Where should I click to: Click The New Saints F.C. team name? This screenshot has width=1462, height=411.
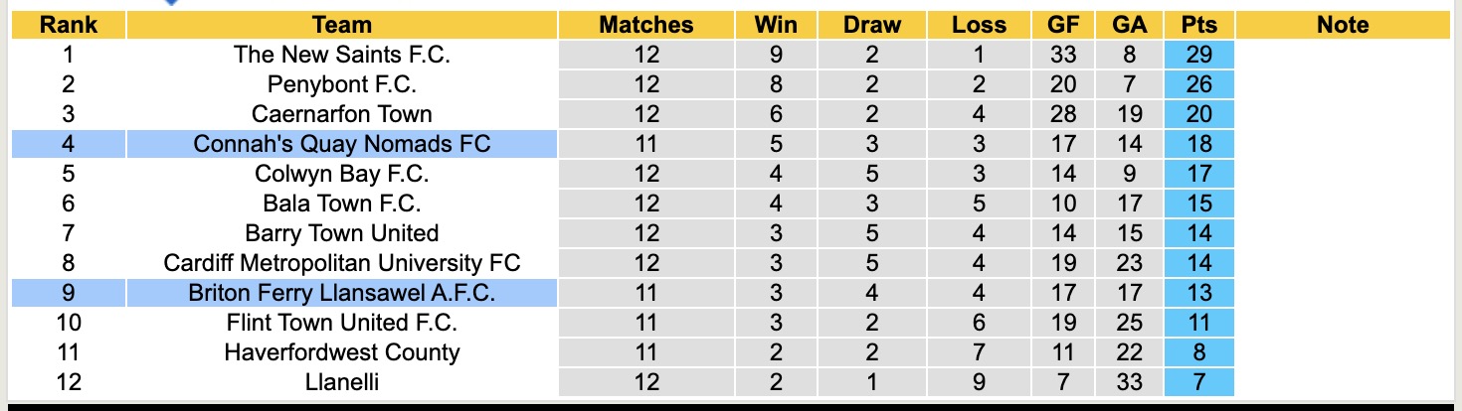342,55
